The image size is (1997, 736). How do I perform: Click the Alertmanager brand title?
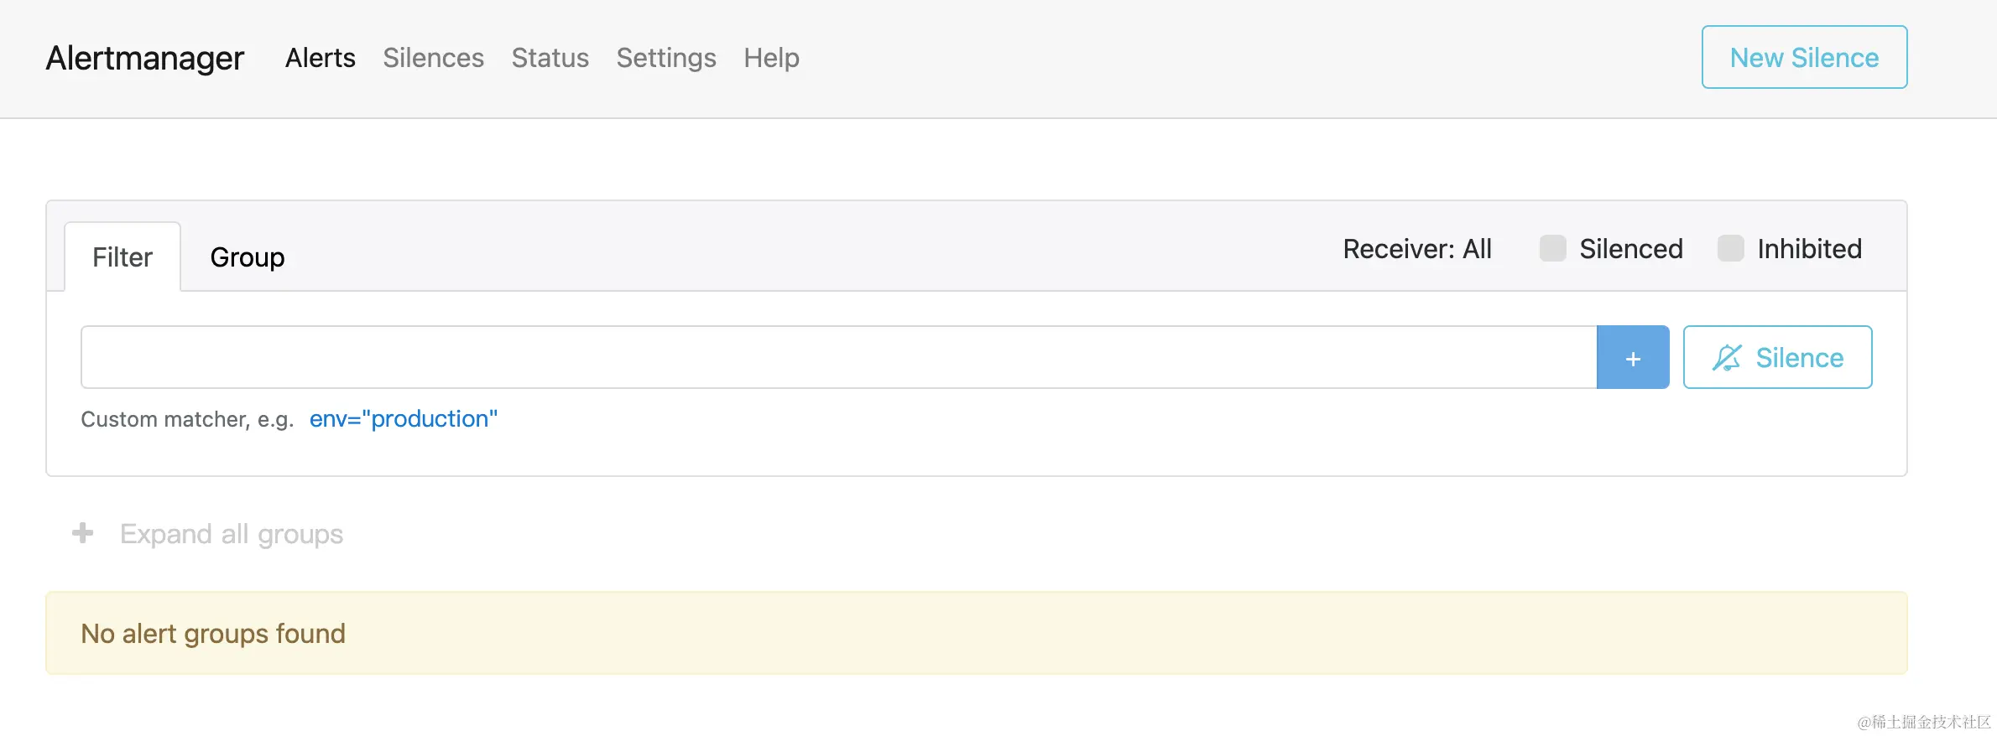point(145,58)
